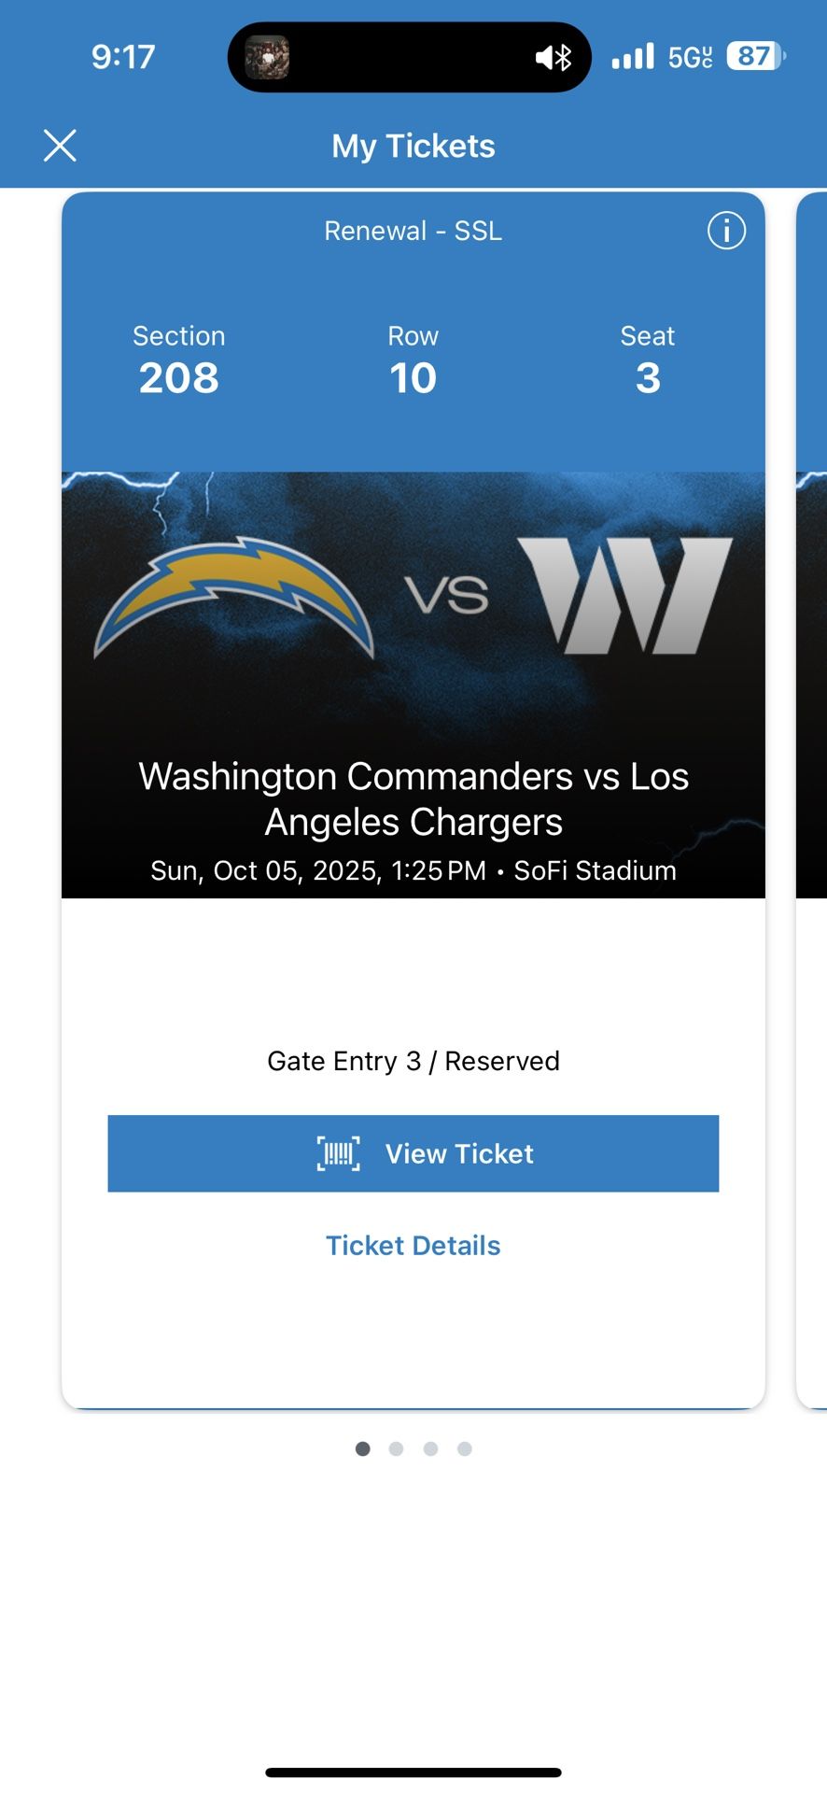Open ticket info circle icon
827x1793 pixels.
(x=726, y=231)
